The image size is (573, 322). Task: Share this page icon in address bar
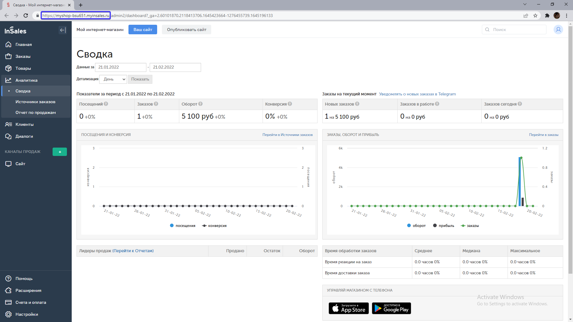point(526,16)
